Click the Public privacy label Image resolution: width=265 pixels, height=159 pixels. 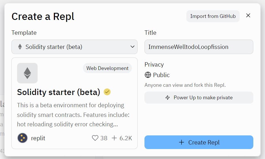(x=161, y=75)
